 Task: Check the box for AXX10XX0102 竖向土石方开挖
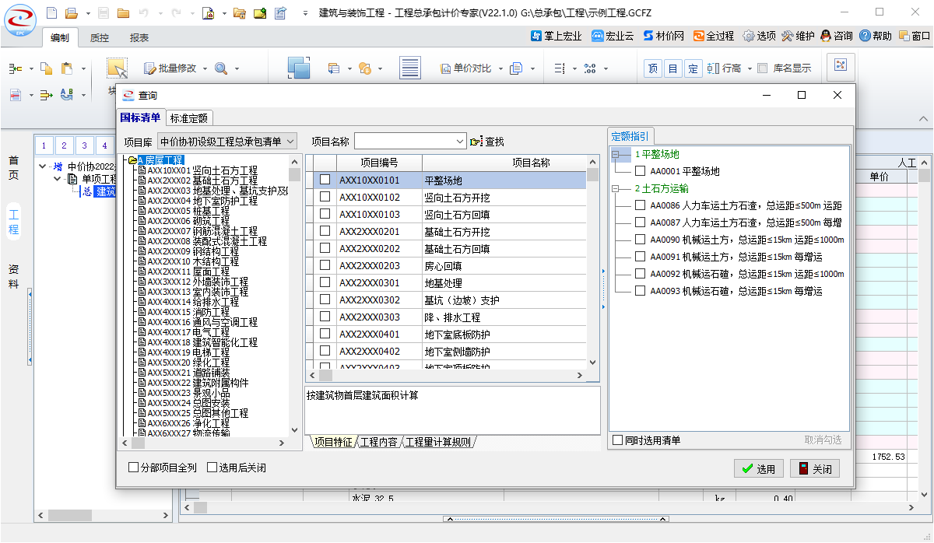(325, 198)
